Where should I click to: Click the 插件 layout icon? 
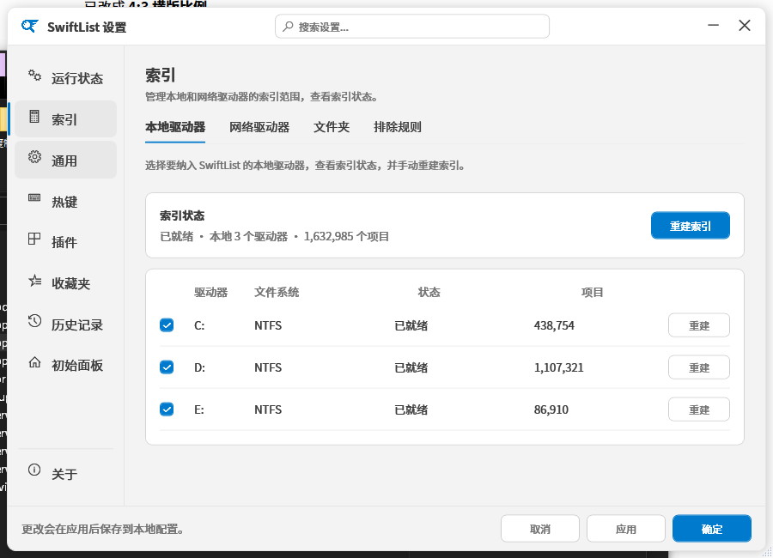(34, 239)
